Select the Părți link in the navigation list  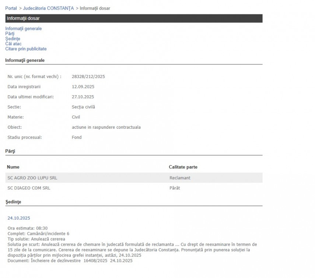click(10, 34)
